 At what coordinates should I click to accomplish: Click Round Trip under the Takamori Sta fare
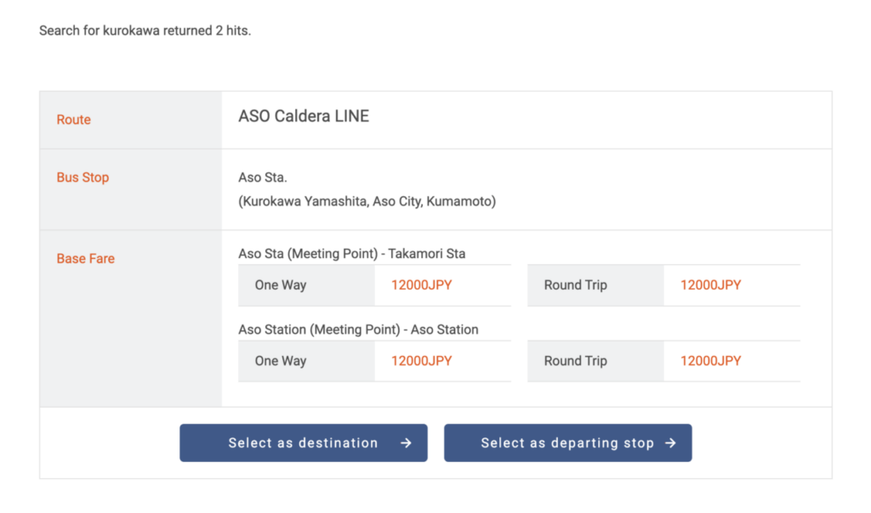pyautogui.click(x=576, y=285)
